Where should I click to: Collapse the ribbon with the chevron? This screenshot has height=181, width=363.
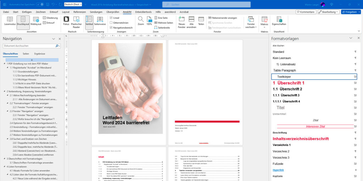tap(359, 31)
